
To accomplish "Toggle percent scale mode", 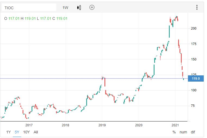I will click(174, 132).
